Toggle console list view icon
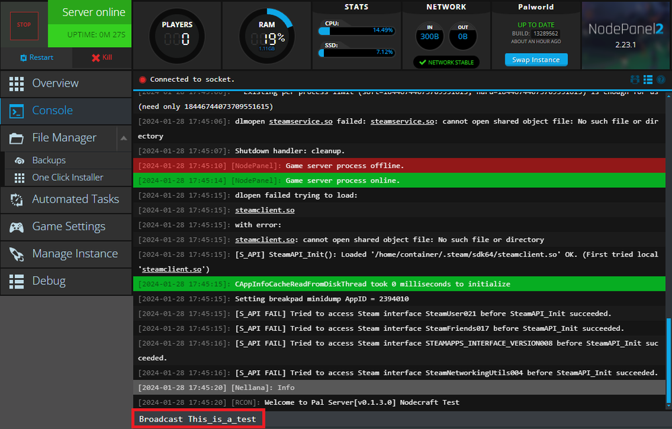Image resolution: width=672 pixels, height=429 pixels. coord(648,79)
